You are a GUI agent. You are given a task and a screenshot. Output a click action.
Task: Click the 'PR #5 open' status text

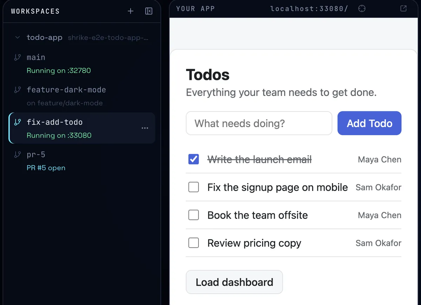[x=46, y=168]
